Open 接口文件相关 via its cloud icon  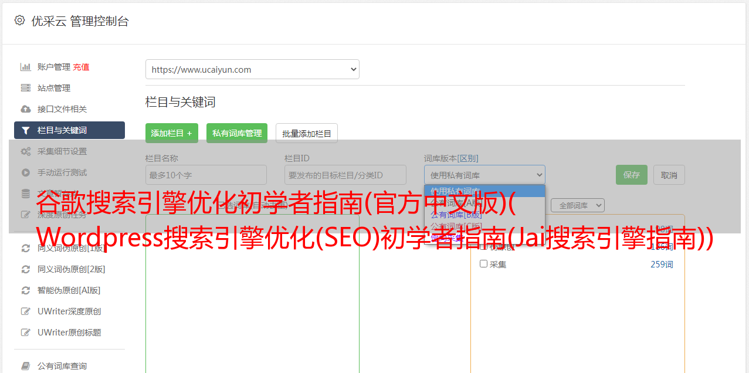click(25, 109)
